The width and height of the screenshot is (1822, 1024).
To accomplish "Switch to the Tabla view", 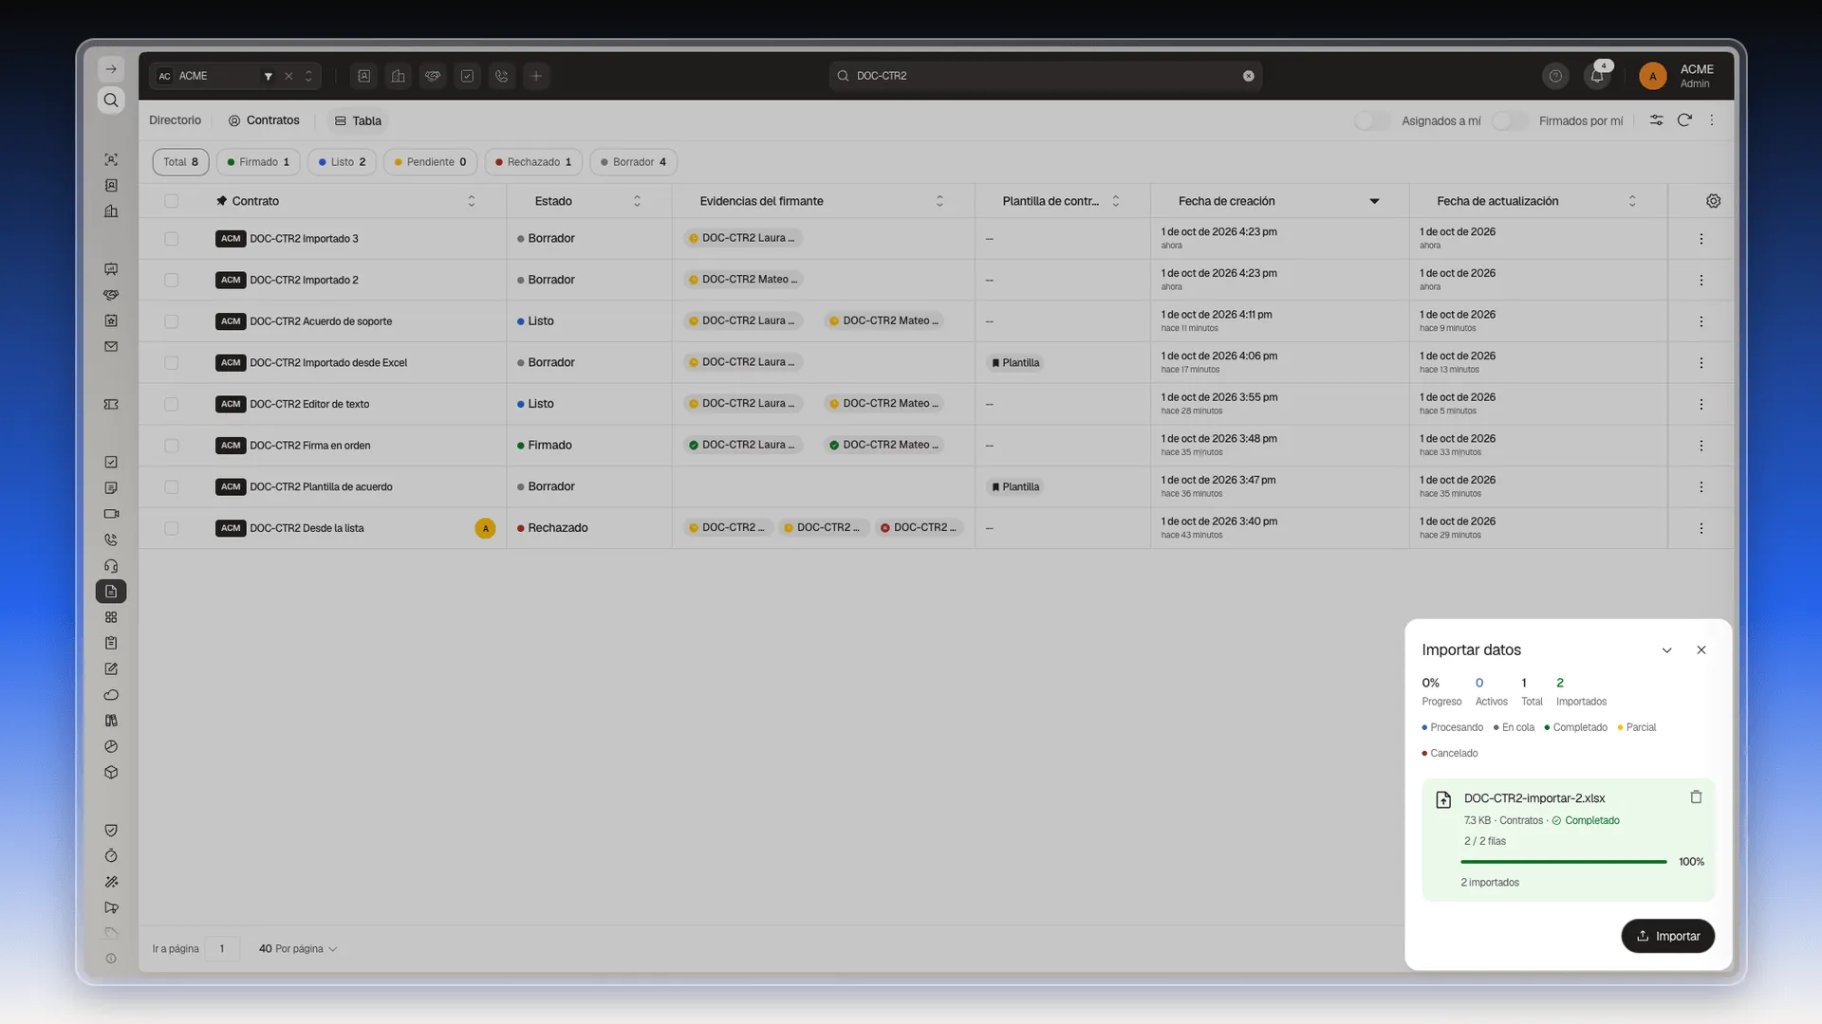I will (x=358, y=120).
